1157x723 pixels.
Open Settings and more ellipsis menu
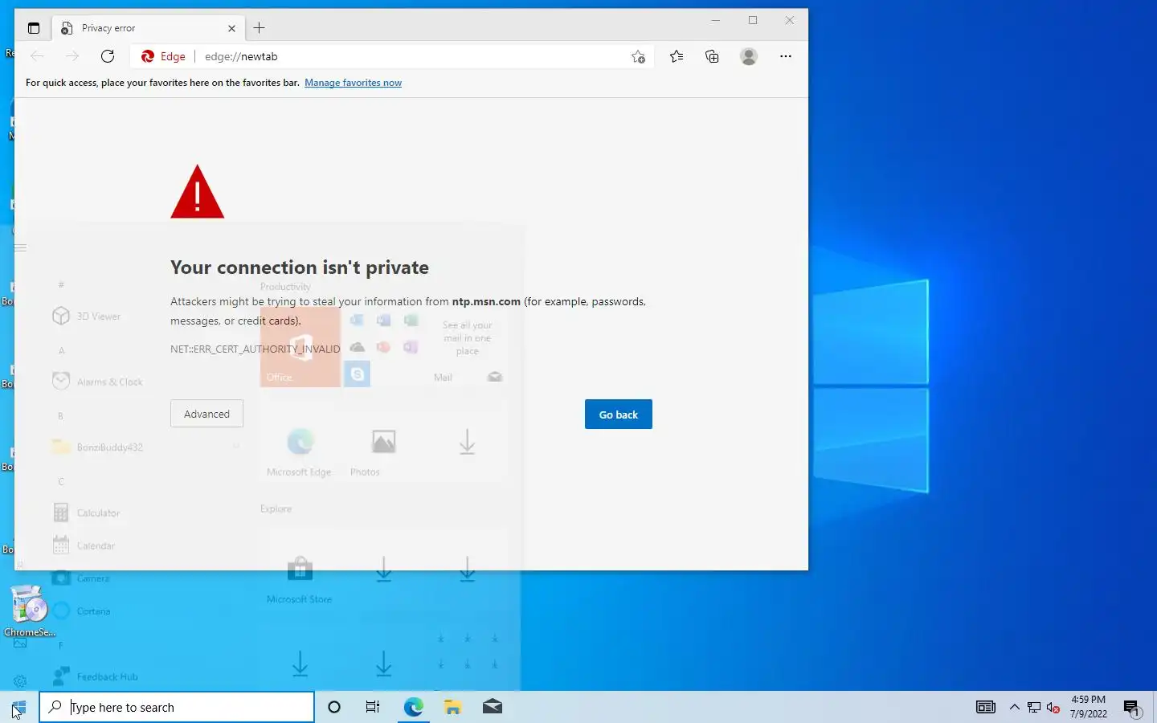coord(786,56)
